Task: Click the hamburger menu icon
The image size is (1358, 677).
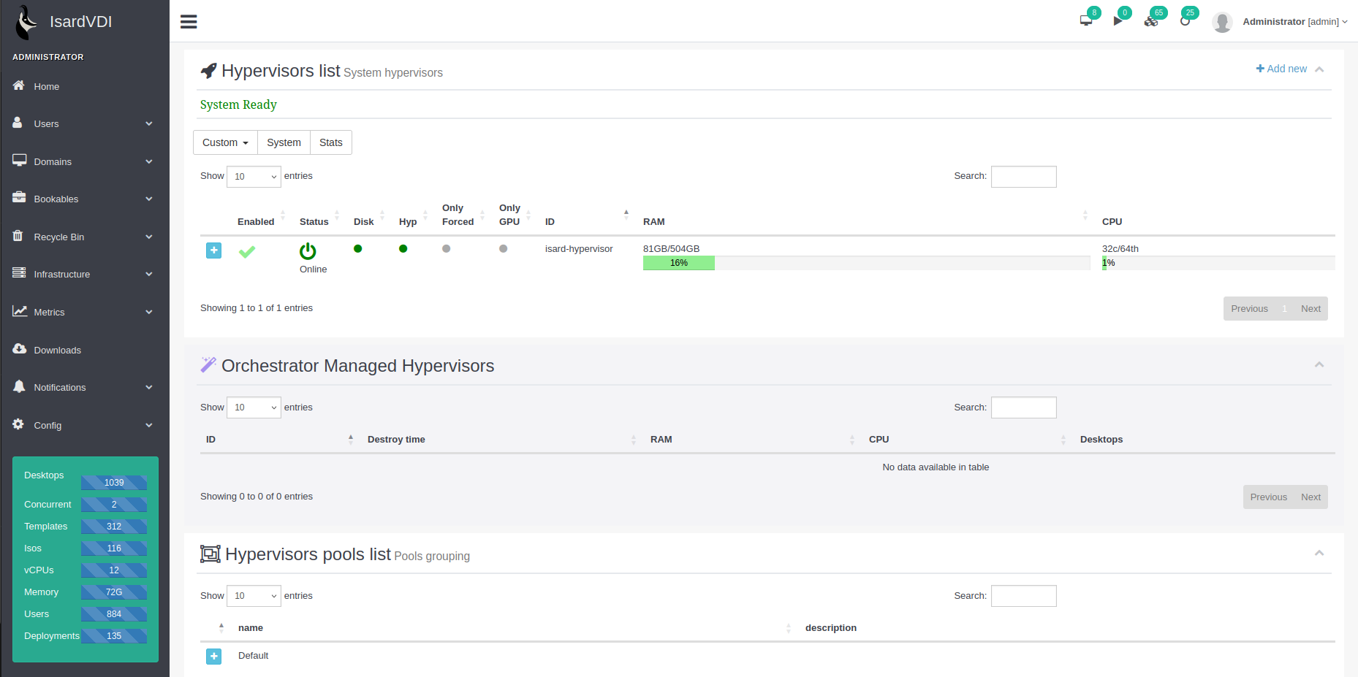Action: (x=189, y=22)
